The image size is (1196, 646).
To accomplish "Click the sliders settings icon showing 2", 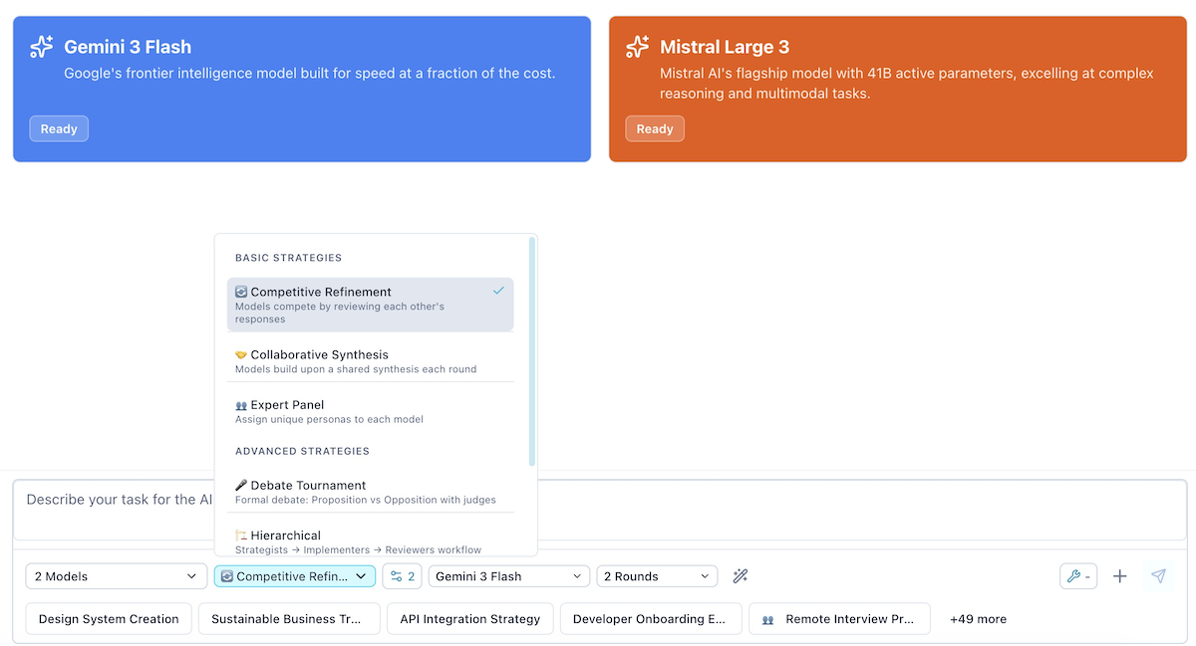I will (x=403, y=576).
